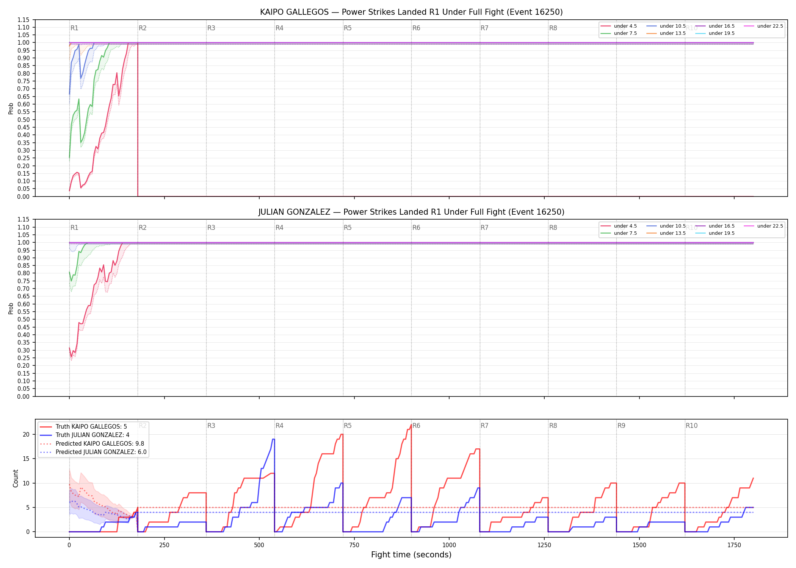Image resolution: width=796 pixels, height=568 pixels.
Task: Click the R9 marker in bottom count chart
Action: [x=621, y=426]
